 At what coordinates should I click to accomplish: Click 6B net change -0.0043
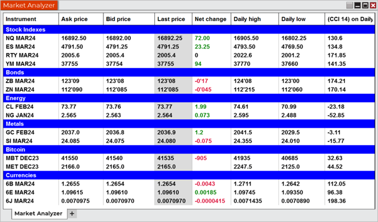click(205, 184)
